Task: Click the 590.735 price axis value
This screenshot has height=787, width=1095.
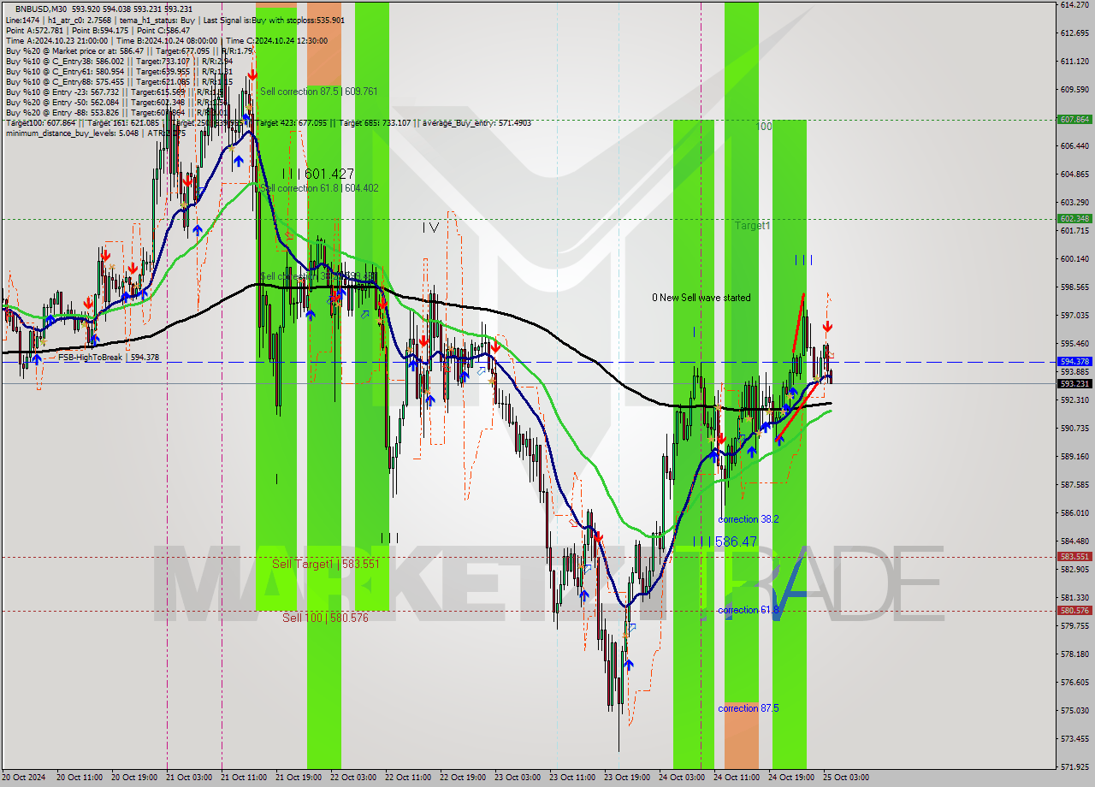Action: click(1074, 428)
